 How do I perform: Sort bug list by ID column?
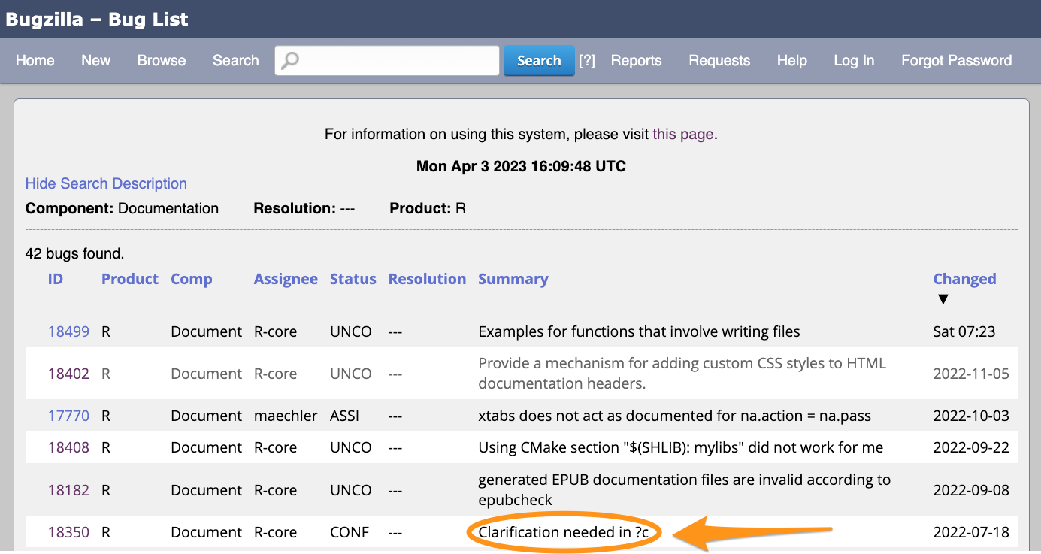pyautogui.click(x=56, y=279)
